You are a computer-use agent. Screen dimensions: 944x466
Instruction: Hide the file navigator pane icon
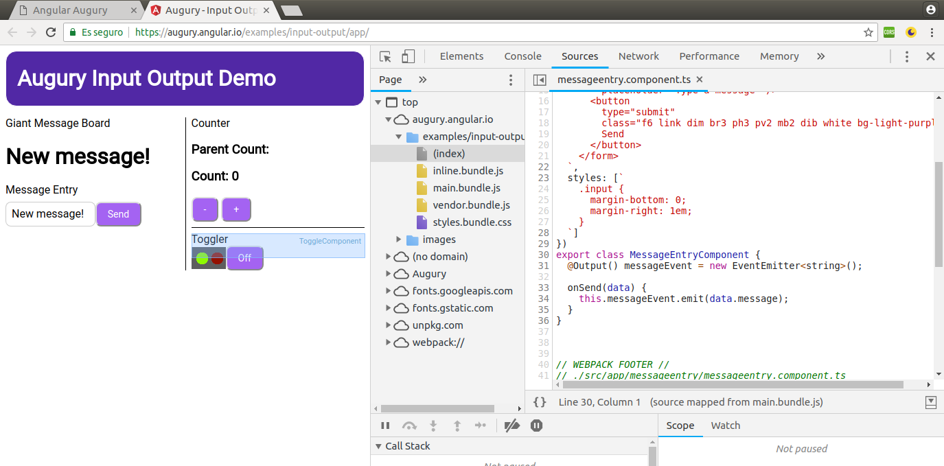pos(540,80)
